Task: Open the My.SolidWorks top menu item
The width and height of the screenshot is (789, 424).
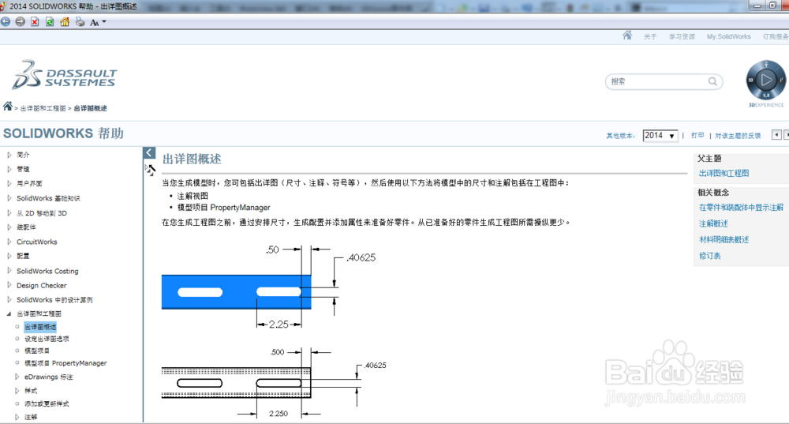Action: [x=728, y=37]
